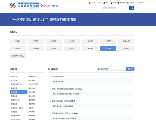This screenshot has height=120, width=156.
Task: Click the 民用爆炸物品进出口品种、数量备案 heading
Action: (65, 114)
